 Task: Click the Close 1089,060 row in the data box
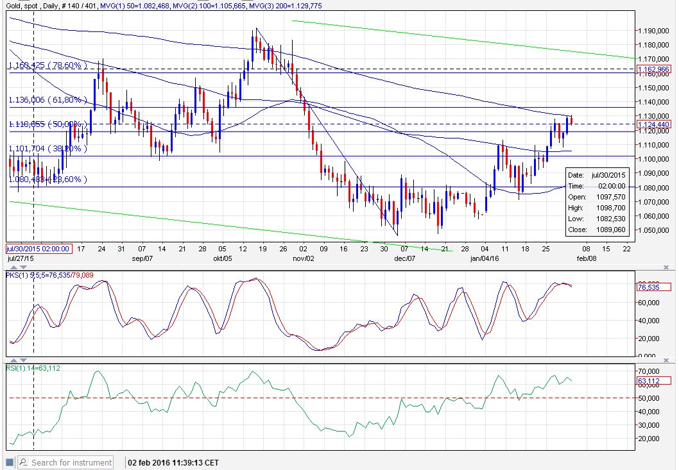(x=597, y=230)
